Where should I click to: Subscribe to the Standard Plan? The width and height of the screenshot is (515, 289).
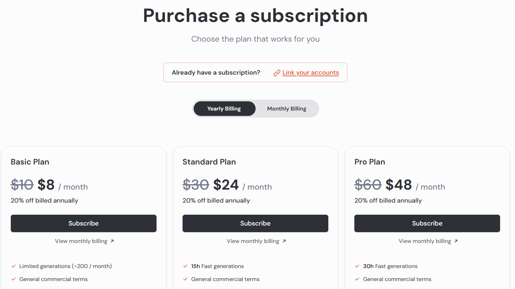pyautogui.click(x=255, y=223)
